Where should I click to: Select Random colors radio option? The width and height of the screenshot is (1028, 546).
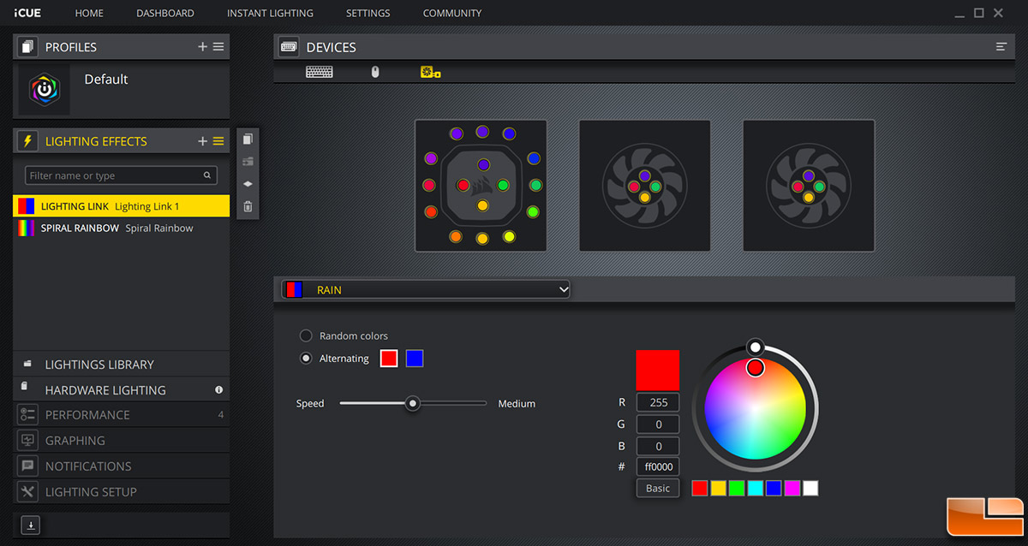[x=306, y=335]
